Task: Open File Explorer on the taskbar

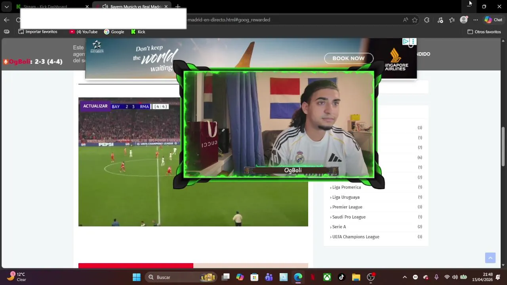Action: (x=356, y=277)
